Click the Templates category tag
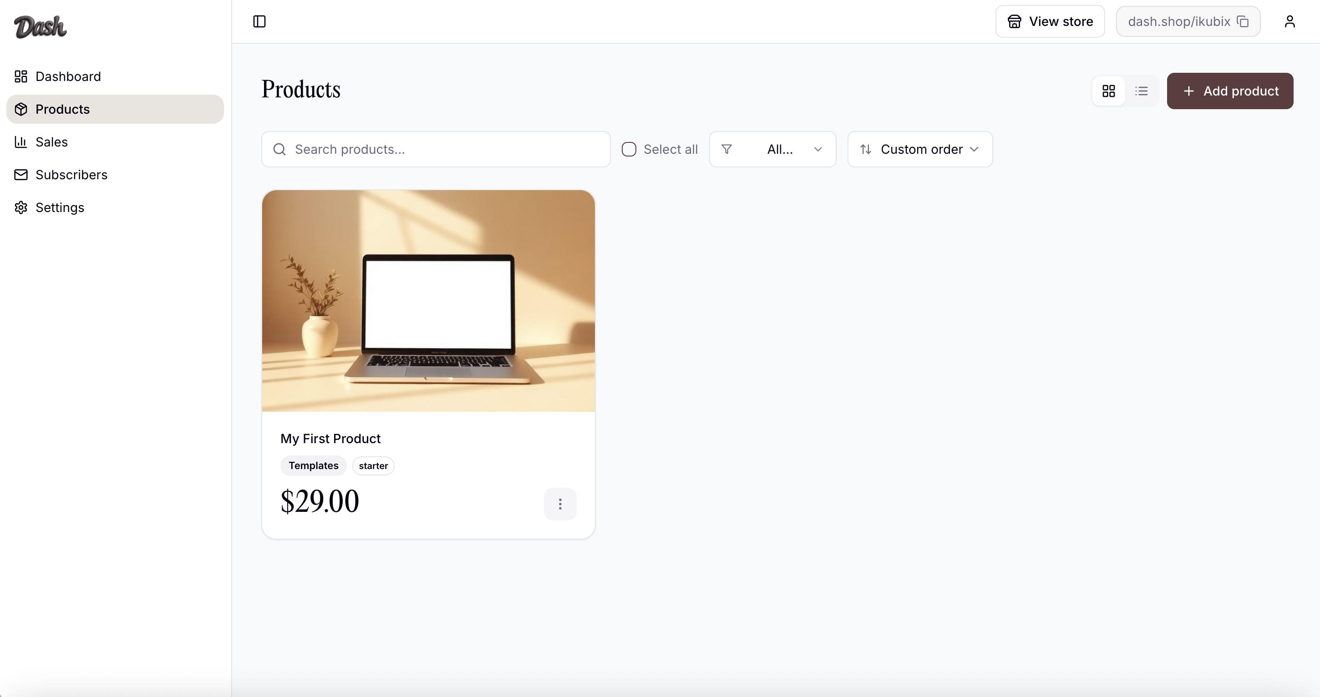Viewport: 1320px width, 697px height. (313, 465)
